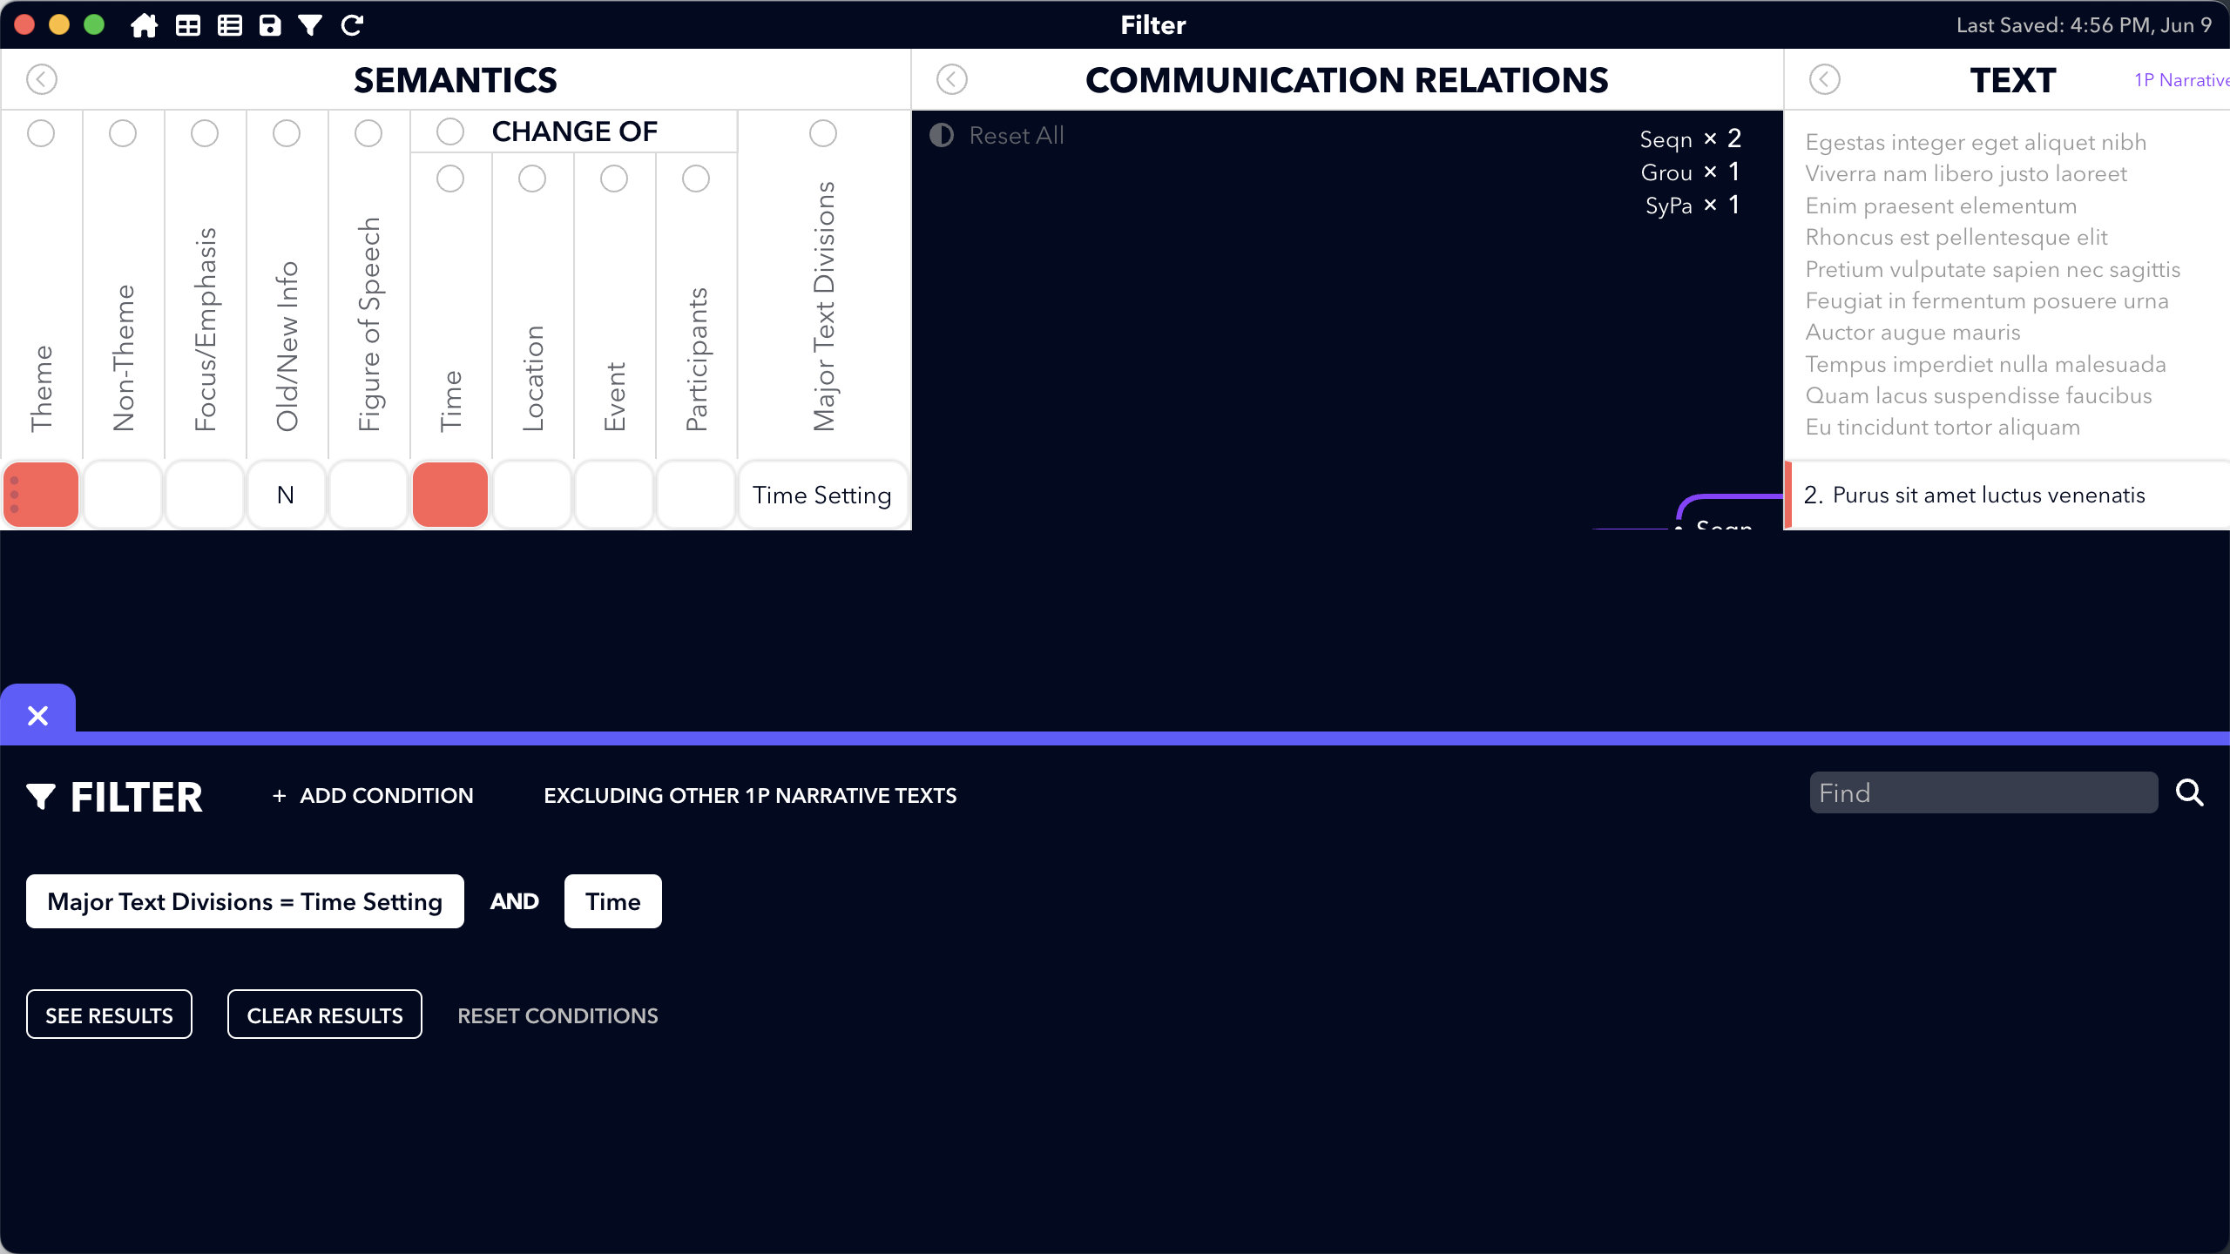Select condition Major Text Divisions = Time Setting
The height and width of the screenshot is (1254, 2230).
point(245,901)
